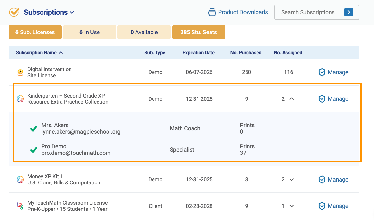
Task: Sort by Subscription Name column header
Action: 36,53
